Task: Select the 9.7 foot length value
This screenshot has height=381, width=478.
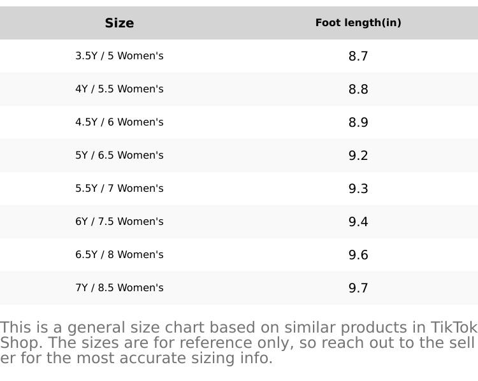Action: (x=358, y=288)
